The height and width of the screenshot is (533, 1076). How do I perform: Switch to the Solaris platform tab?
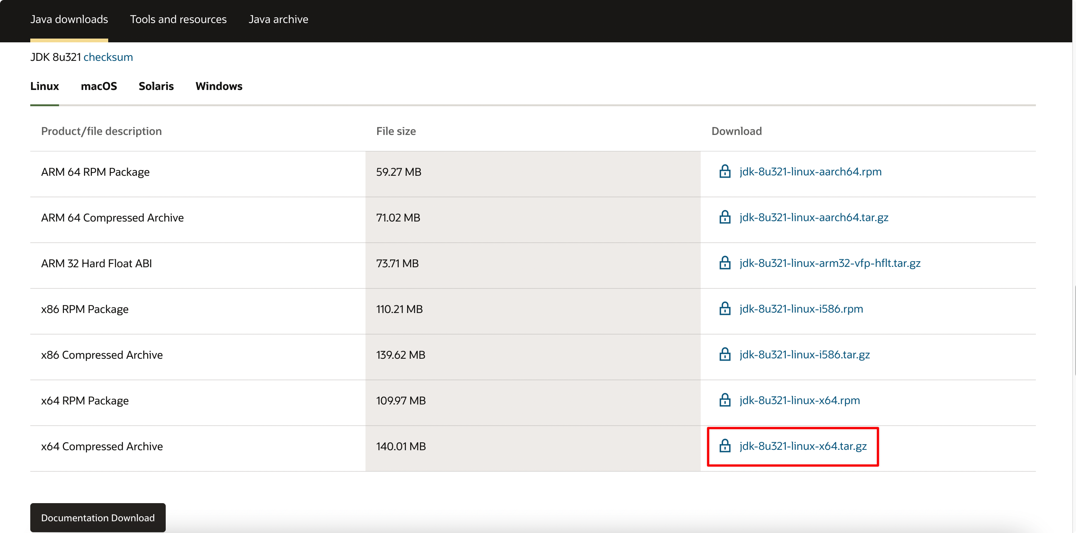[156, 86]
